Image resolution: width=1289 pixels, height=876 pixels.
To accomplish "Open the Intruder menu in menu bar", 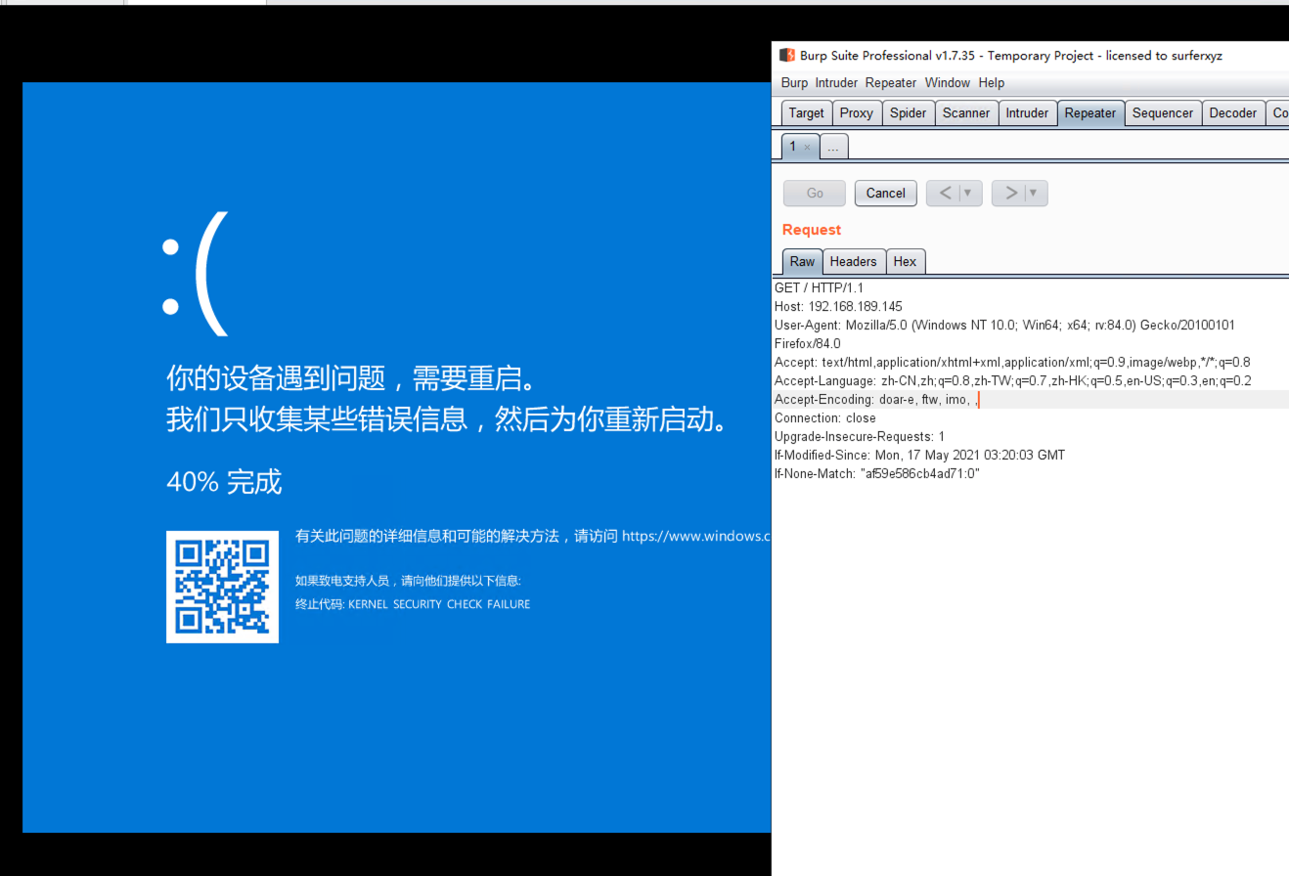I will (x=836, y=83).
